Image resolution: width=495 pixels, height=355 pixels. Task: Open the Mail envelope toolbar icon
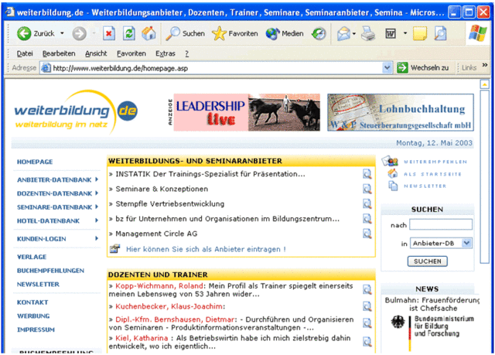tap(343, 33)
